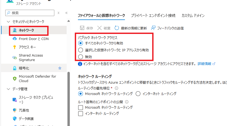227x126 pixels.
Task: Click the アクセス キー key icon
Action: [x=14, y=47]
